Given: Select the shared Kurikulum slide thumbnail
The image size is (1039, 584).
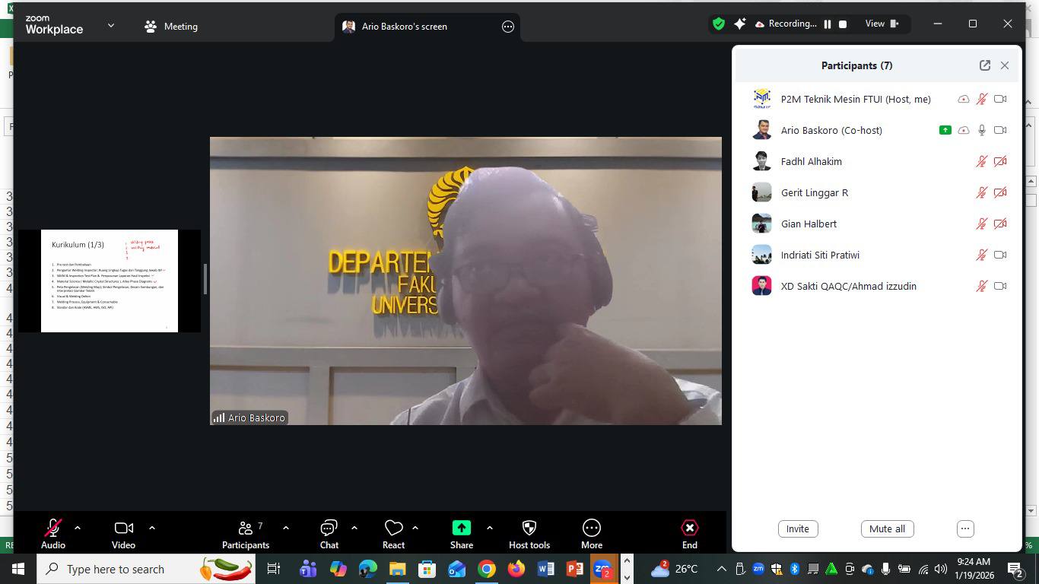Looking at the screenshot, I should [x=110, y=281].
